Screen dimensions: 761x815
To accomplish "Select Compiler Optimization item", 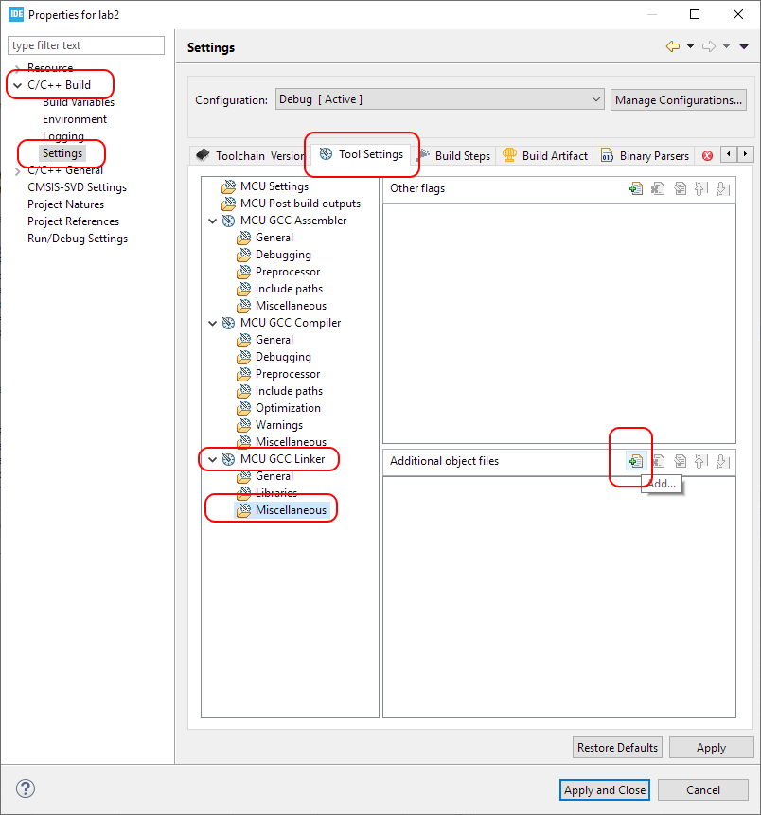I will 278,407.
